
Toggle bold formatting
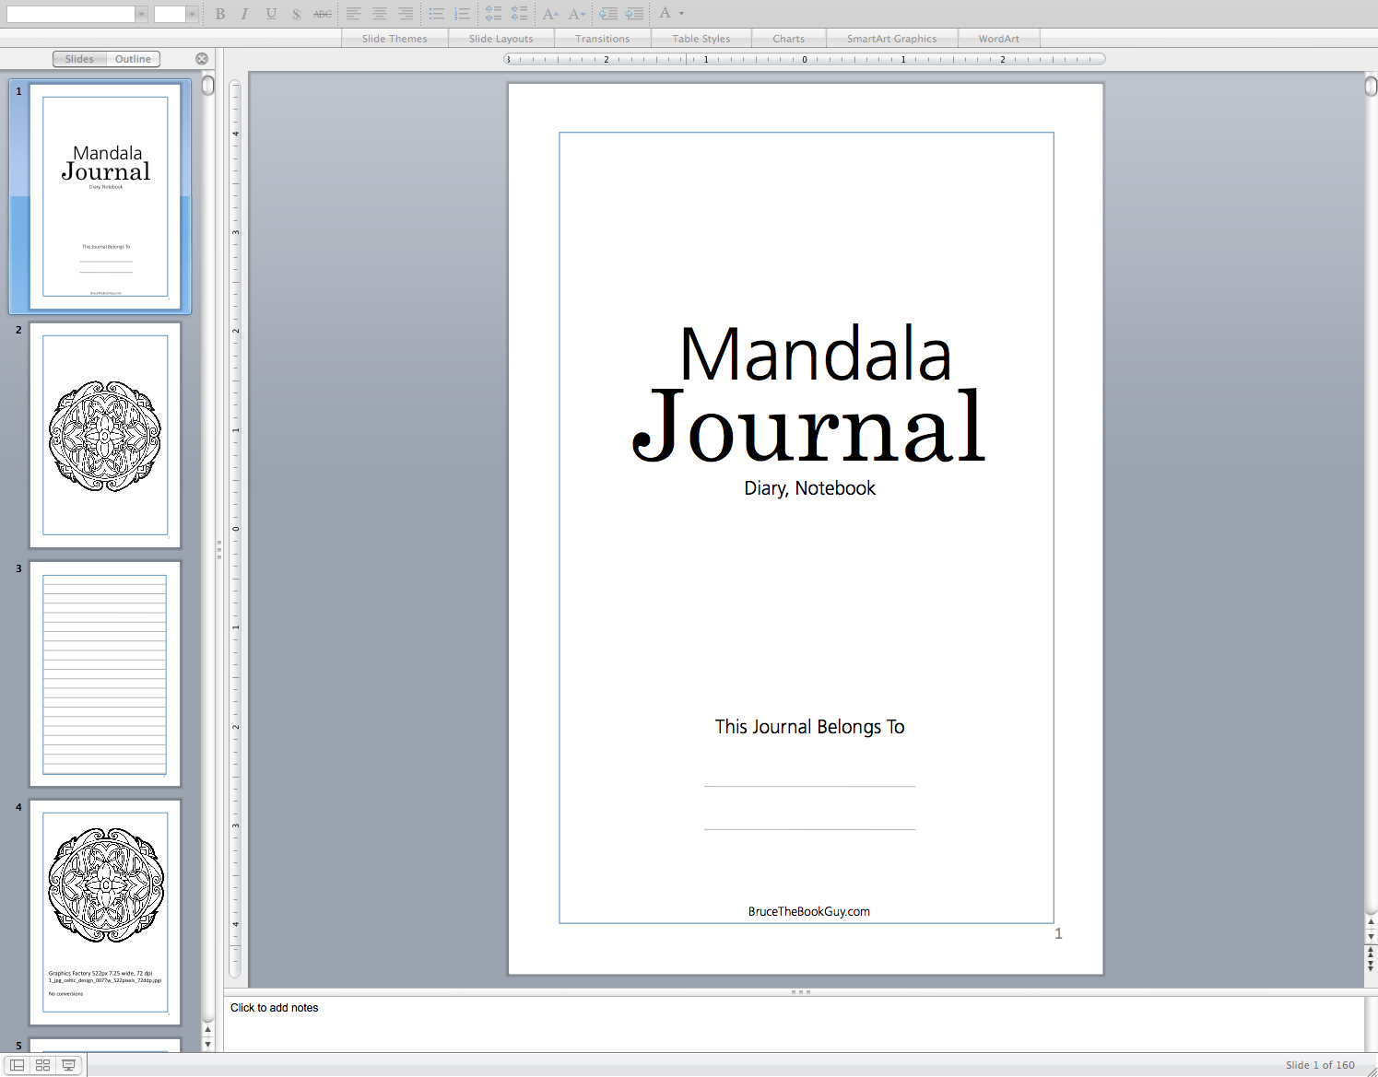click(x=219, y=14)
